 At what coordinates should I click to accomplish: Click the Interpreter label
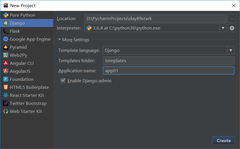69,28
